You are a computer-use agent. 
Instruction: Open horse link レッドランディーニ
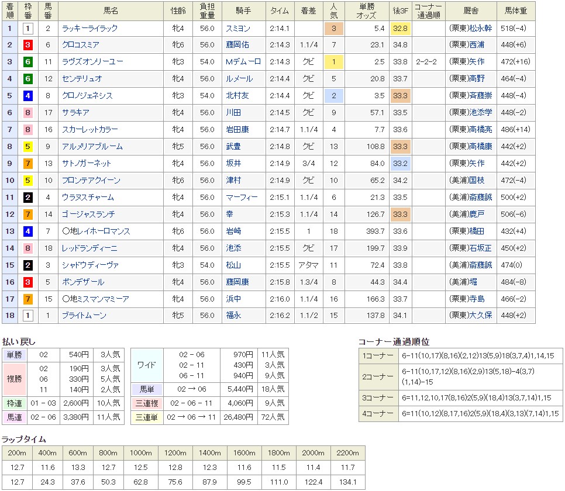[89, 248]
